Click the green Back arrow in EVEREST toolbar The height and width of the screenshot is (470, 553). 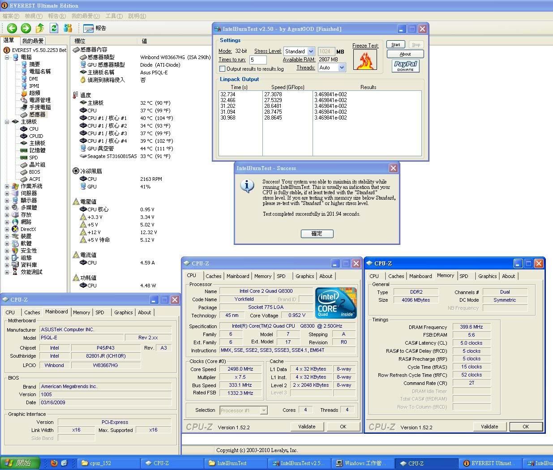(12, 28)
